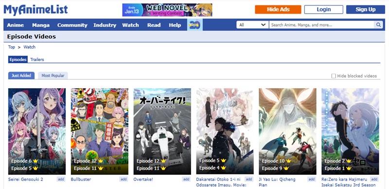Open Overtake! Episode 11

pyautogui.click(x=148, y=169)
